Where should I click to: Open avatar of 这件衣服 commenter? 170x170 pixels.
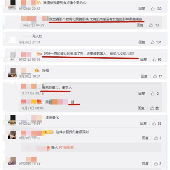point(12,135)
